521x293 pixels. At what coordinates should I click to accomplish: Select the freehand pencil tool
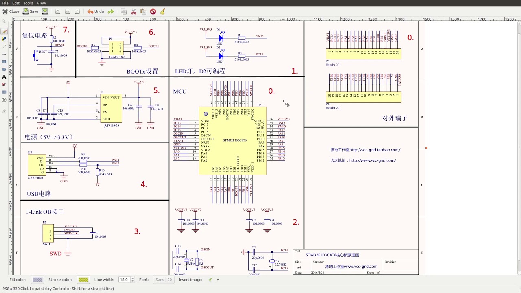(x=4, y=31)
